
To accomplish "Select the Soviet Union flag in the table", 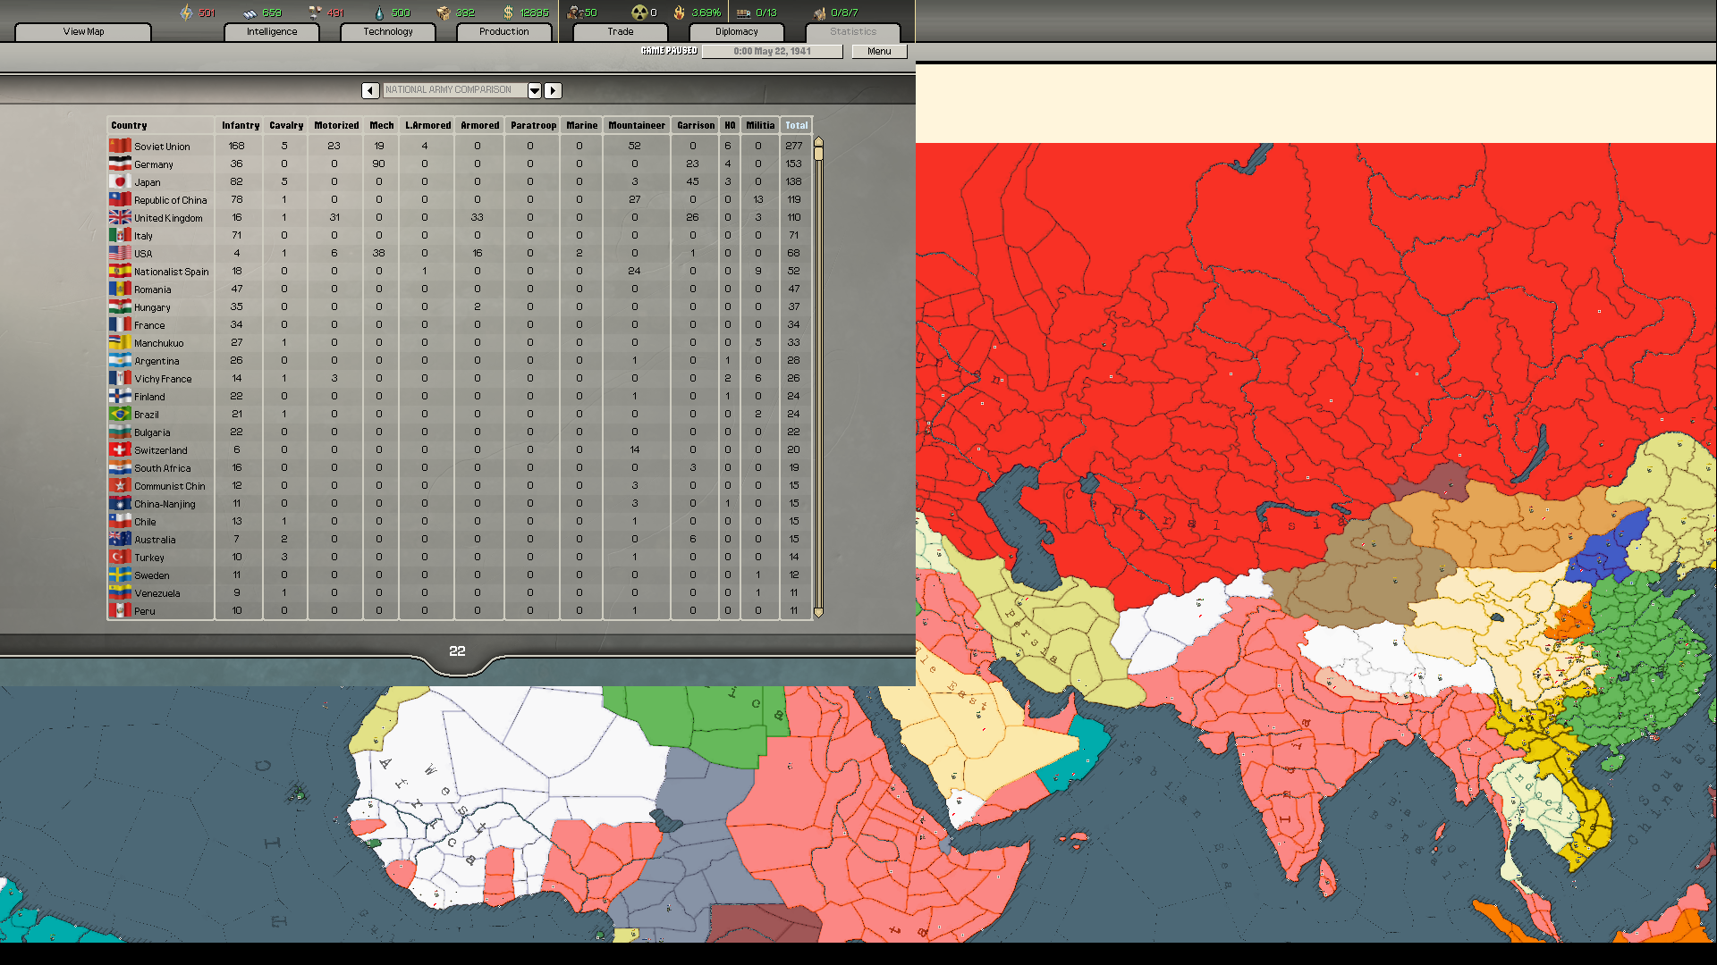I will (120, 145).
